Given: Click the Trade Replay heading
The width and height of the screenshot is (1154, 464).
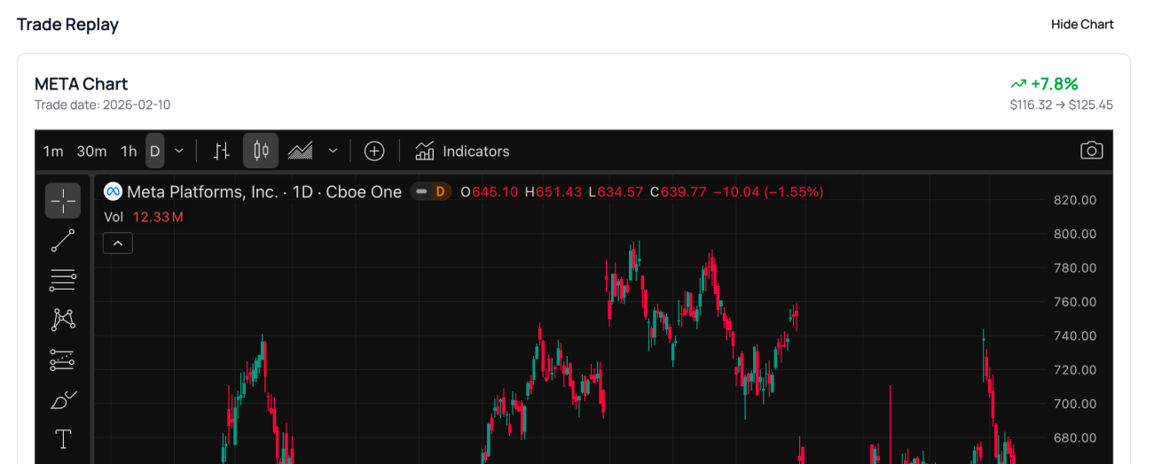Looking at the screenshot, I should tap(68, 25).
